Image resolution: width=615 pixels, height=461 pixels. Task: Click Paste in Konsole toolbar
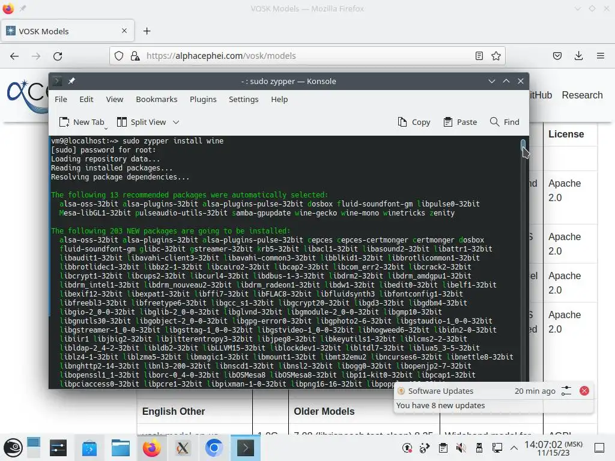(460, 122)
